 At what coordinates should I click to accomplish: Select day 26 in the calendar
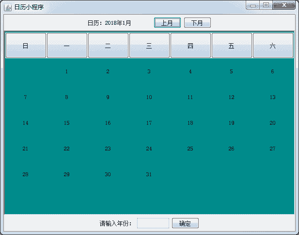click(x=231, y=149)
